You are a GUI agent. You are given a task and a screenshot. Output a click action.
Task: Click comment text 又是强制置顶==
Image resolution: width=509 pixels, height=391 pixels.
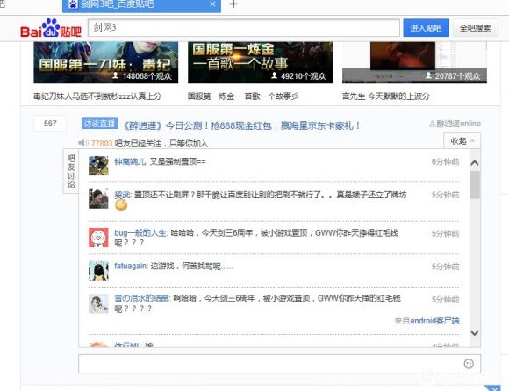177,161
